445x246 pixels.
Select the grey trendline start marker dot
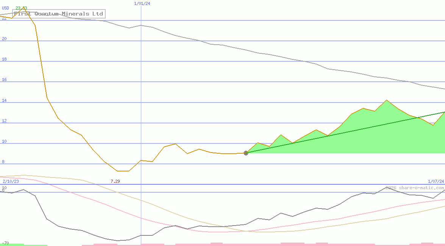tap(246, 153)
